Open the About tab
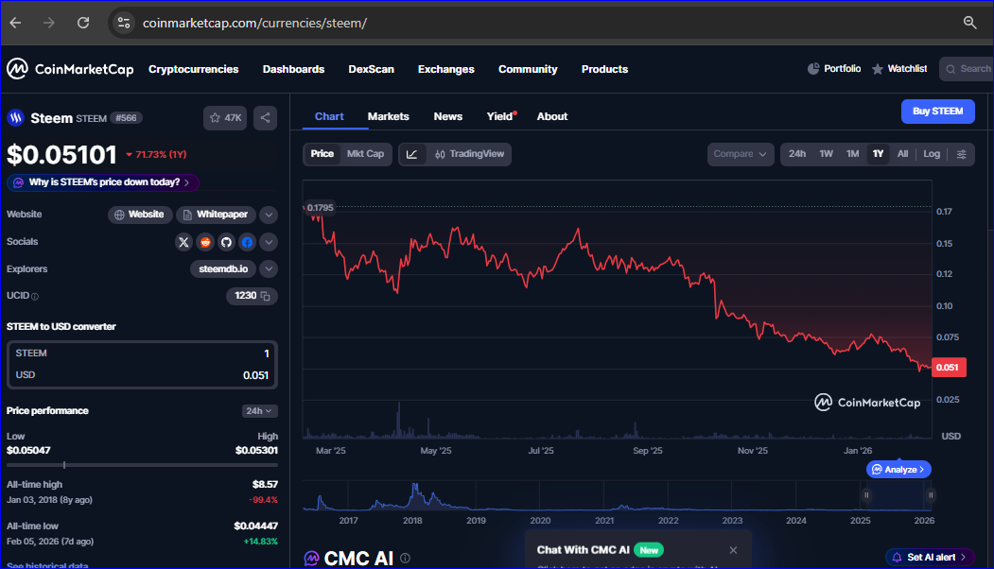 (552, 116)
